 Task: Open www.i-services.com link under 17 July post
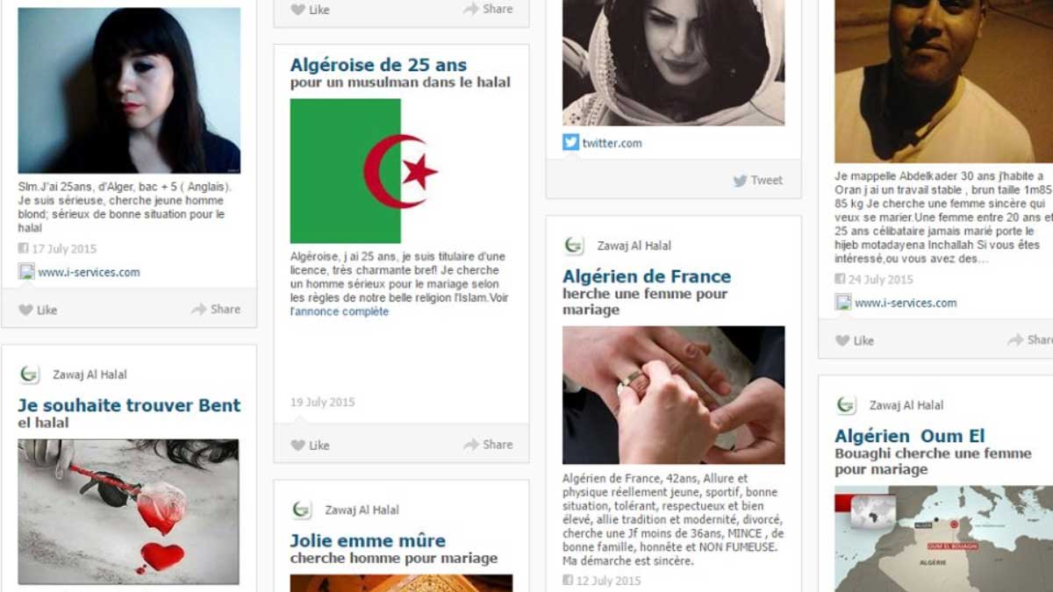coord(89,272)
